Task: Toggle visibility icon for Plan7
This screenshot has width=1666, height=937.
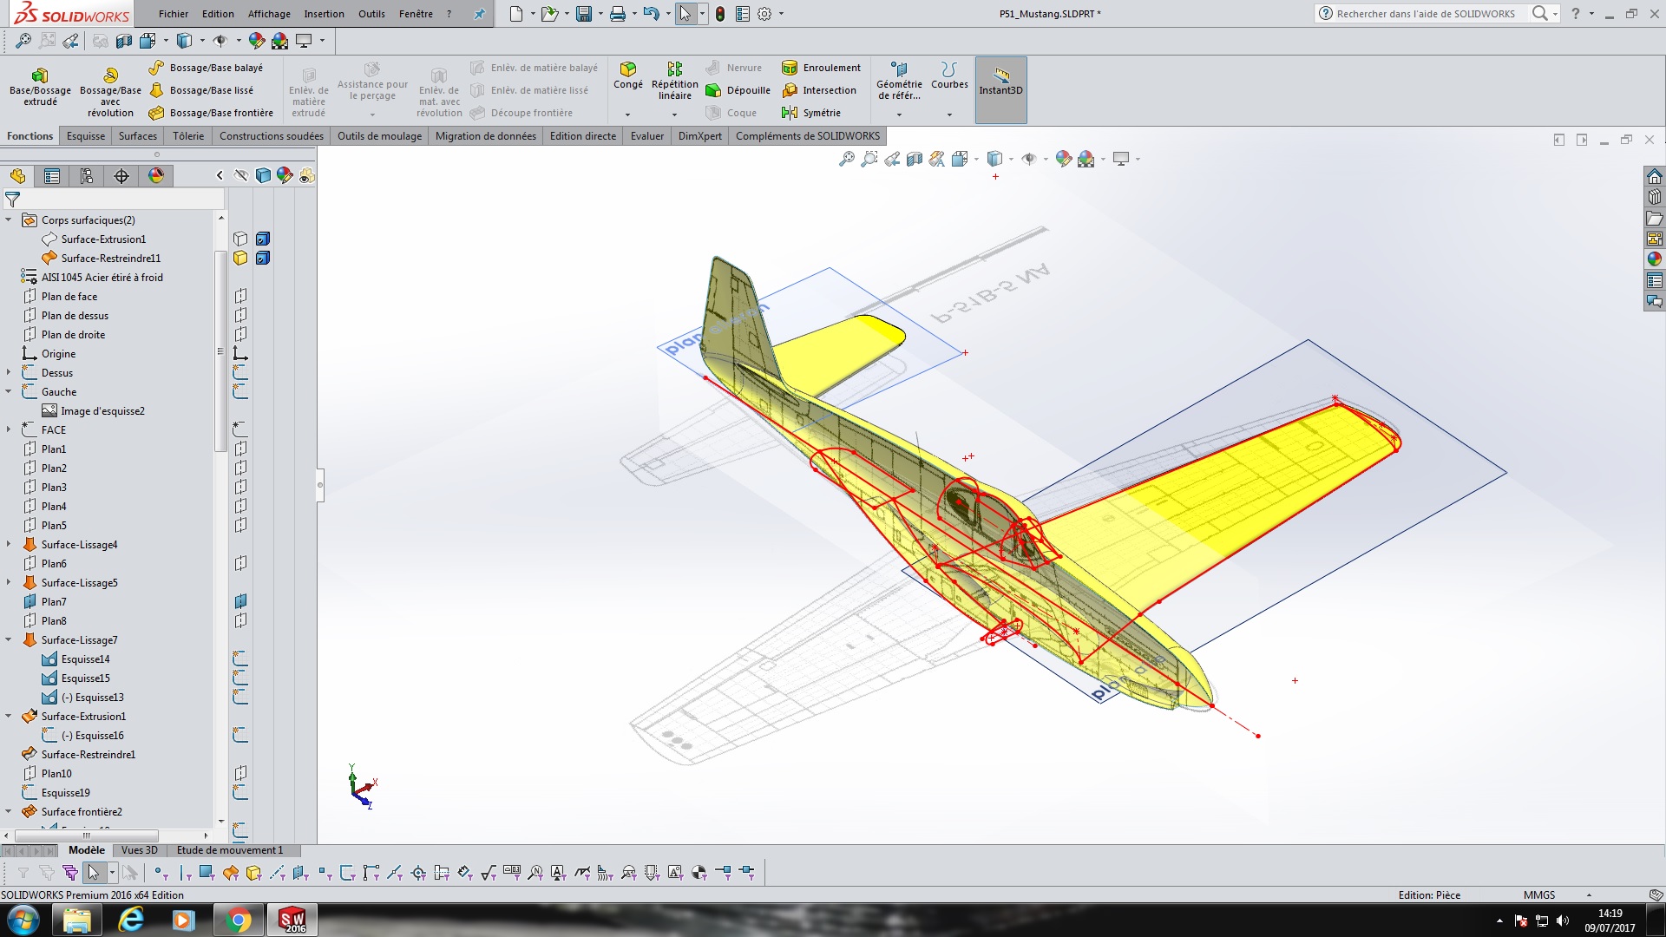Action: click(x=240, y=602)
